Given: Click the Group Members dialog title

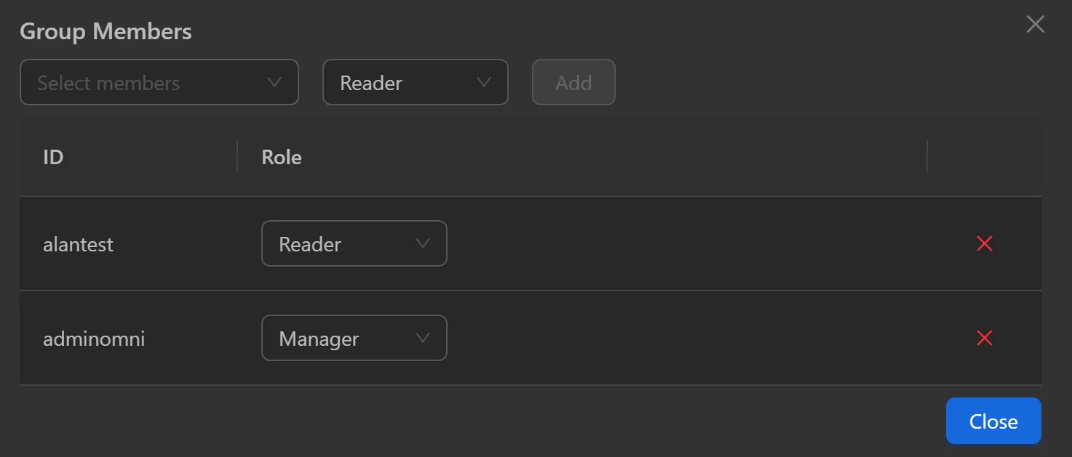Looking at the screenshot, I should [106, 31].
